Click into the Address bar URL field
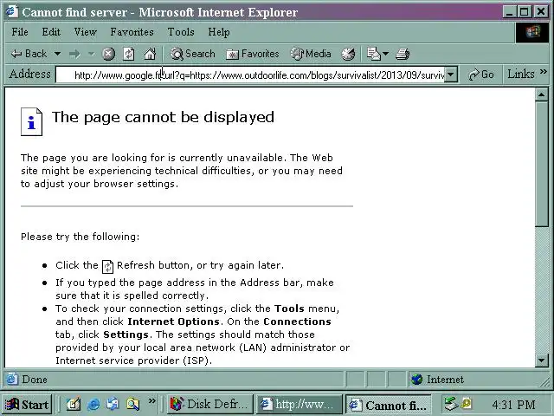This screenshot has width=554, height=416. [250, 75]
